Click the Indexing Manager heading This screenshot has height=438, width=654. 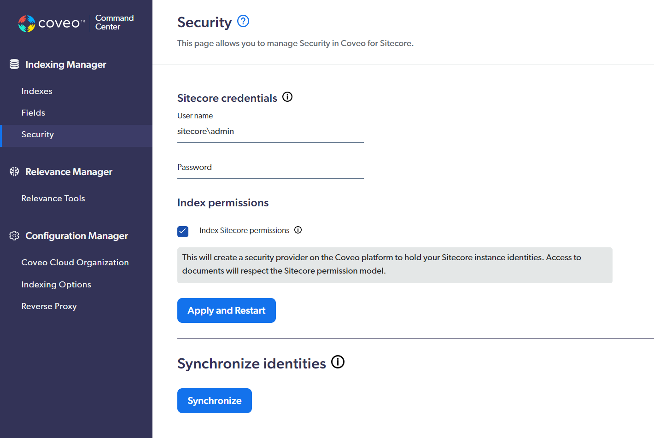(66, 64)
